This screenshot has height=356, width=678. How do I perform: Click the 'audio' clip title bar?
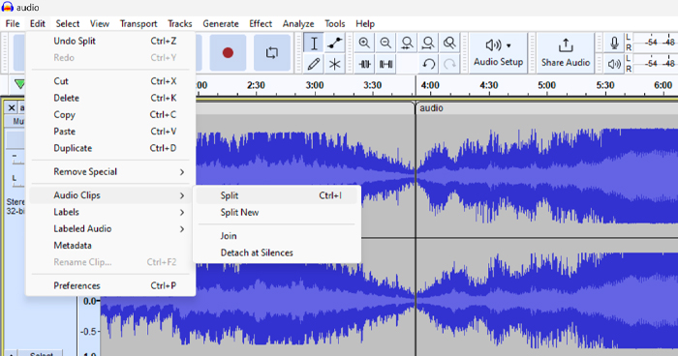(546, 108)
